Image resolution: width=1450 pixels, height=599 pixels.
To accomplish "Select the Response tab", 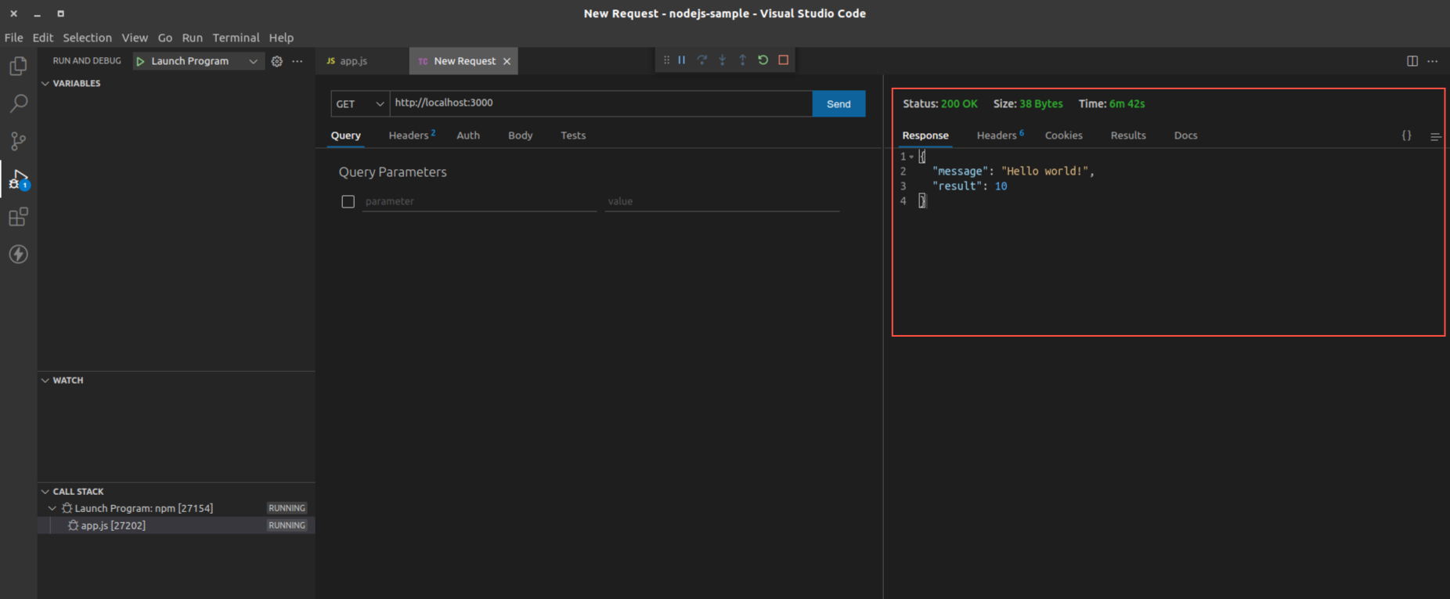I will coord(925,135).
